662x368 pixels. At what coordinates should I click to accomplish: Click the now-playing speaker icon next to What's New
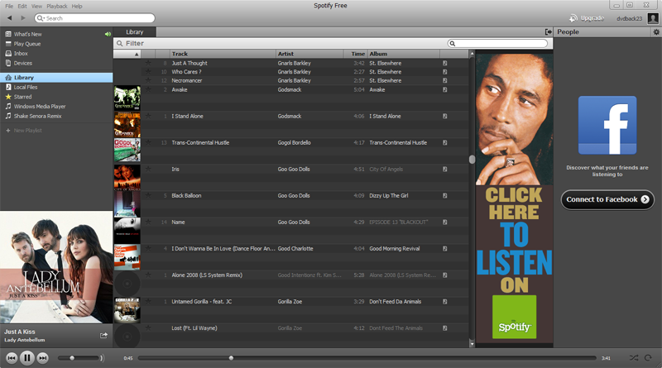(x=108, y=34)
